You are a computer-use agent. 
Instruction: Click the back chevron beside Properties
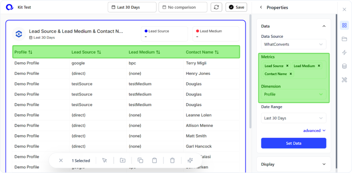click(261, 7)
